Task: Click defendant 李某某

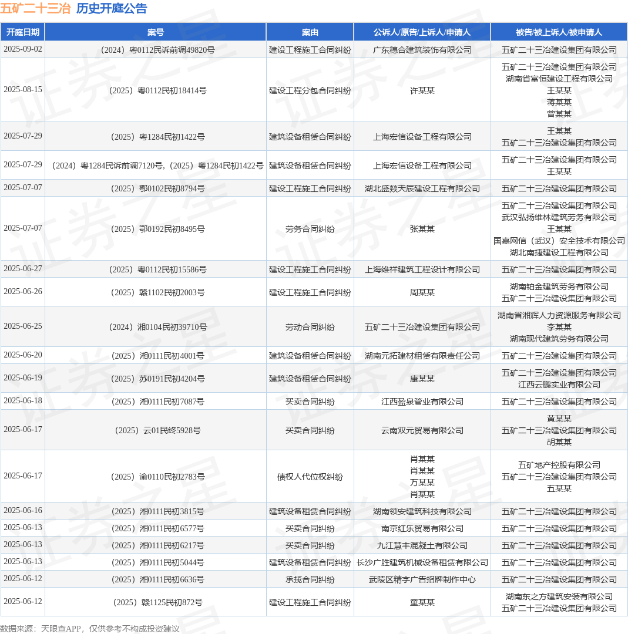Action: click(x=559, y=327)
